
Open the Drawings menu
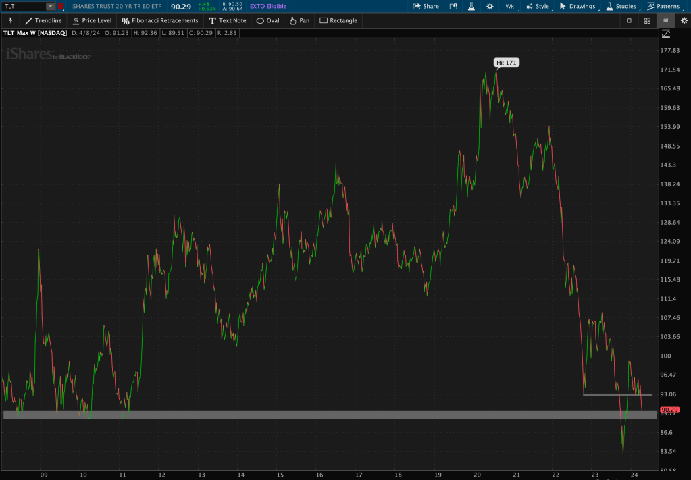(578, 6)
